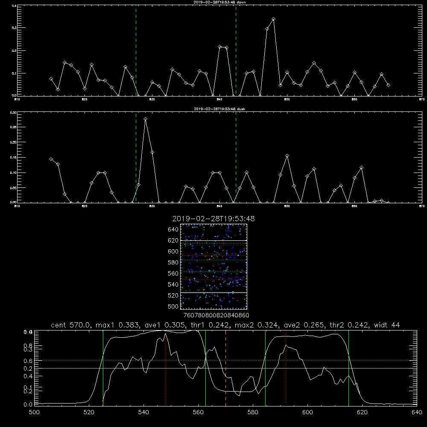
Task: Click bottom plot x-axis label 580
Action: [253, 412]
